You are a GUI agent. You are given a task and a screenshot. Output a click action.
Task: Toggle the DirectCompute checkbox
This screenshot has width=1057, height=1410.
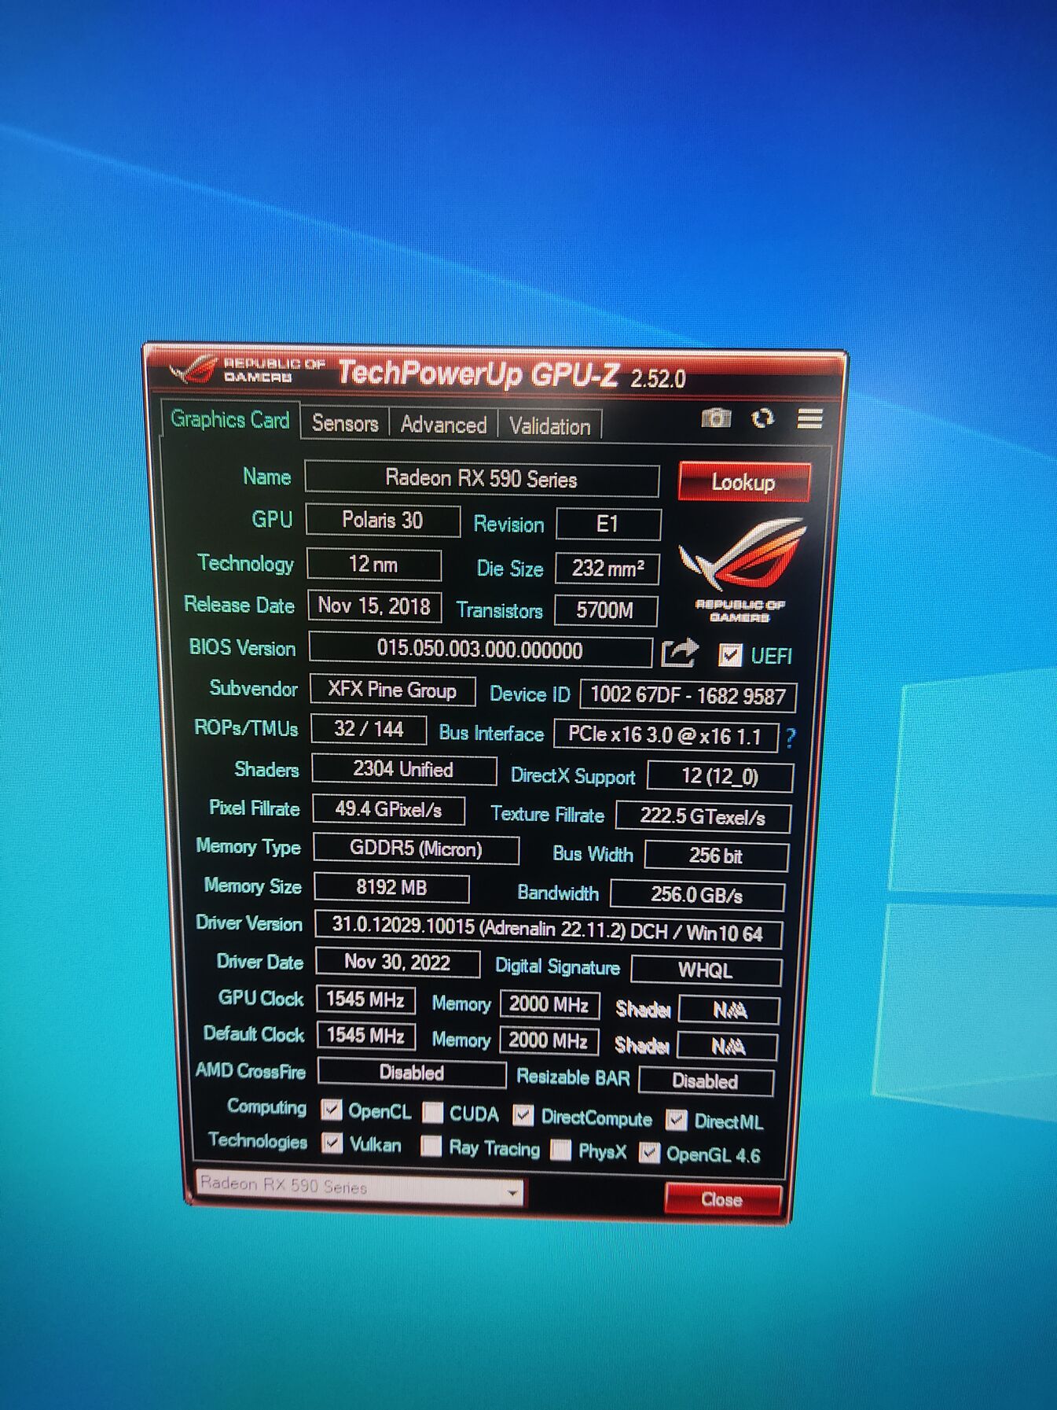[x=523, y=1116]
